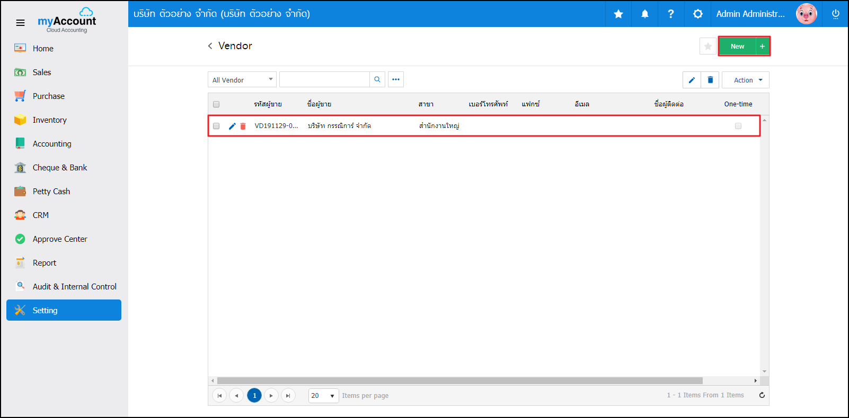
Task: Click the Sales money icon
Action: pos(20,72)
